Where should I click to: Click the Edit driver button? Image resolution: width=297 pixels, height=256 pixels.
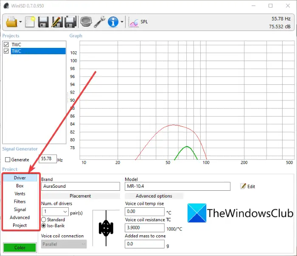tap(247, 186)
